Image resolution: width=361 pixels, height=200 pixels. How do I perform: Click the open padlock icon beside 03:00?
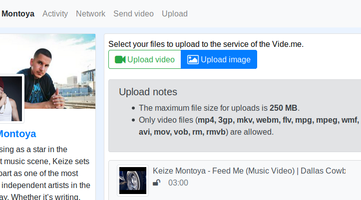[x=157, y=183]
